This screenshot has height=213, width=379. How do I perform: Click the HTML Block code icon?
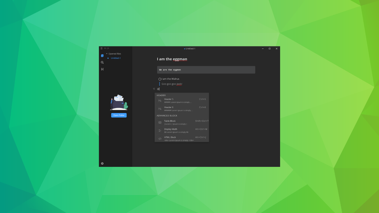160,139
